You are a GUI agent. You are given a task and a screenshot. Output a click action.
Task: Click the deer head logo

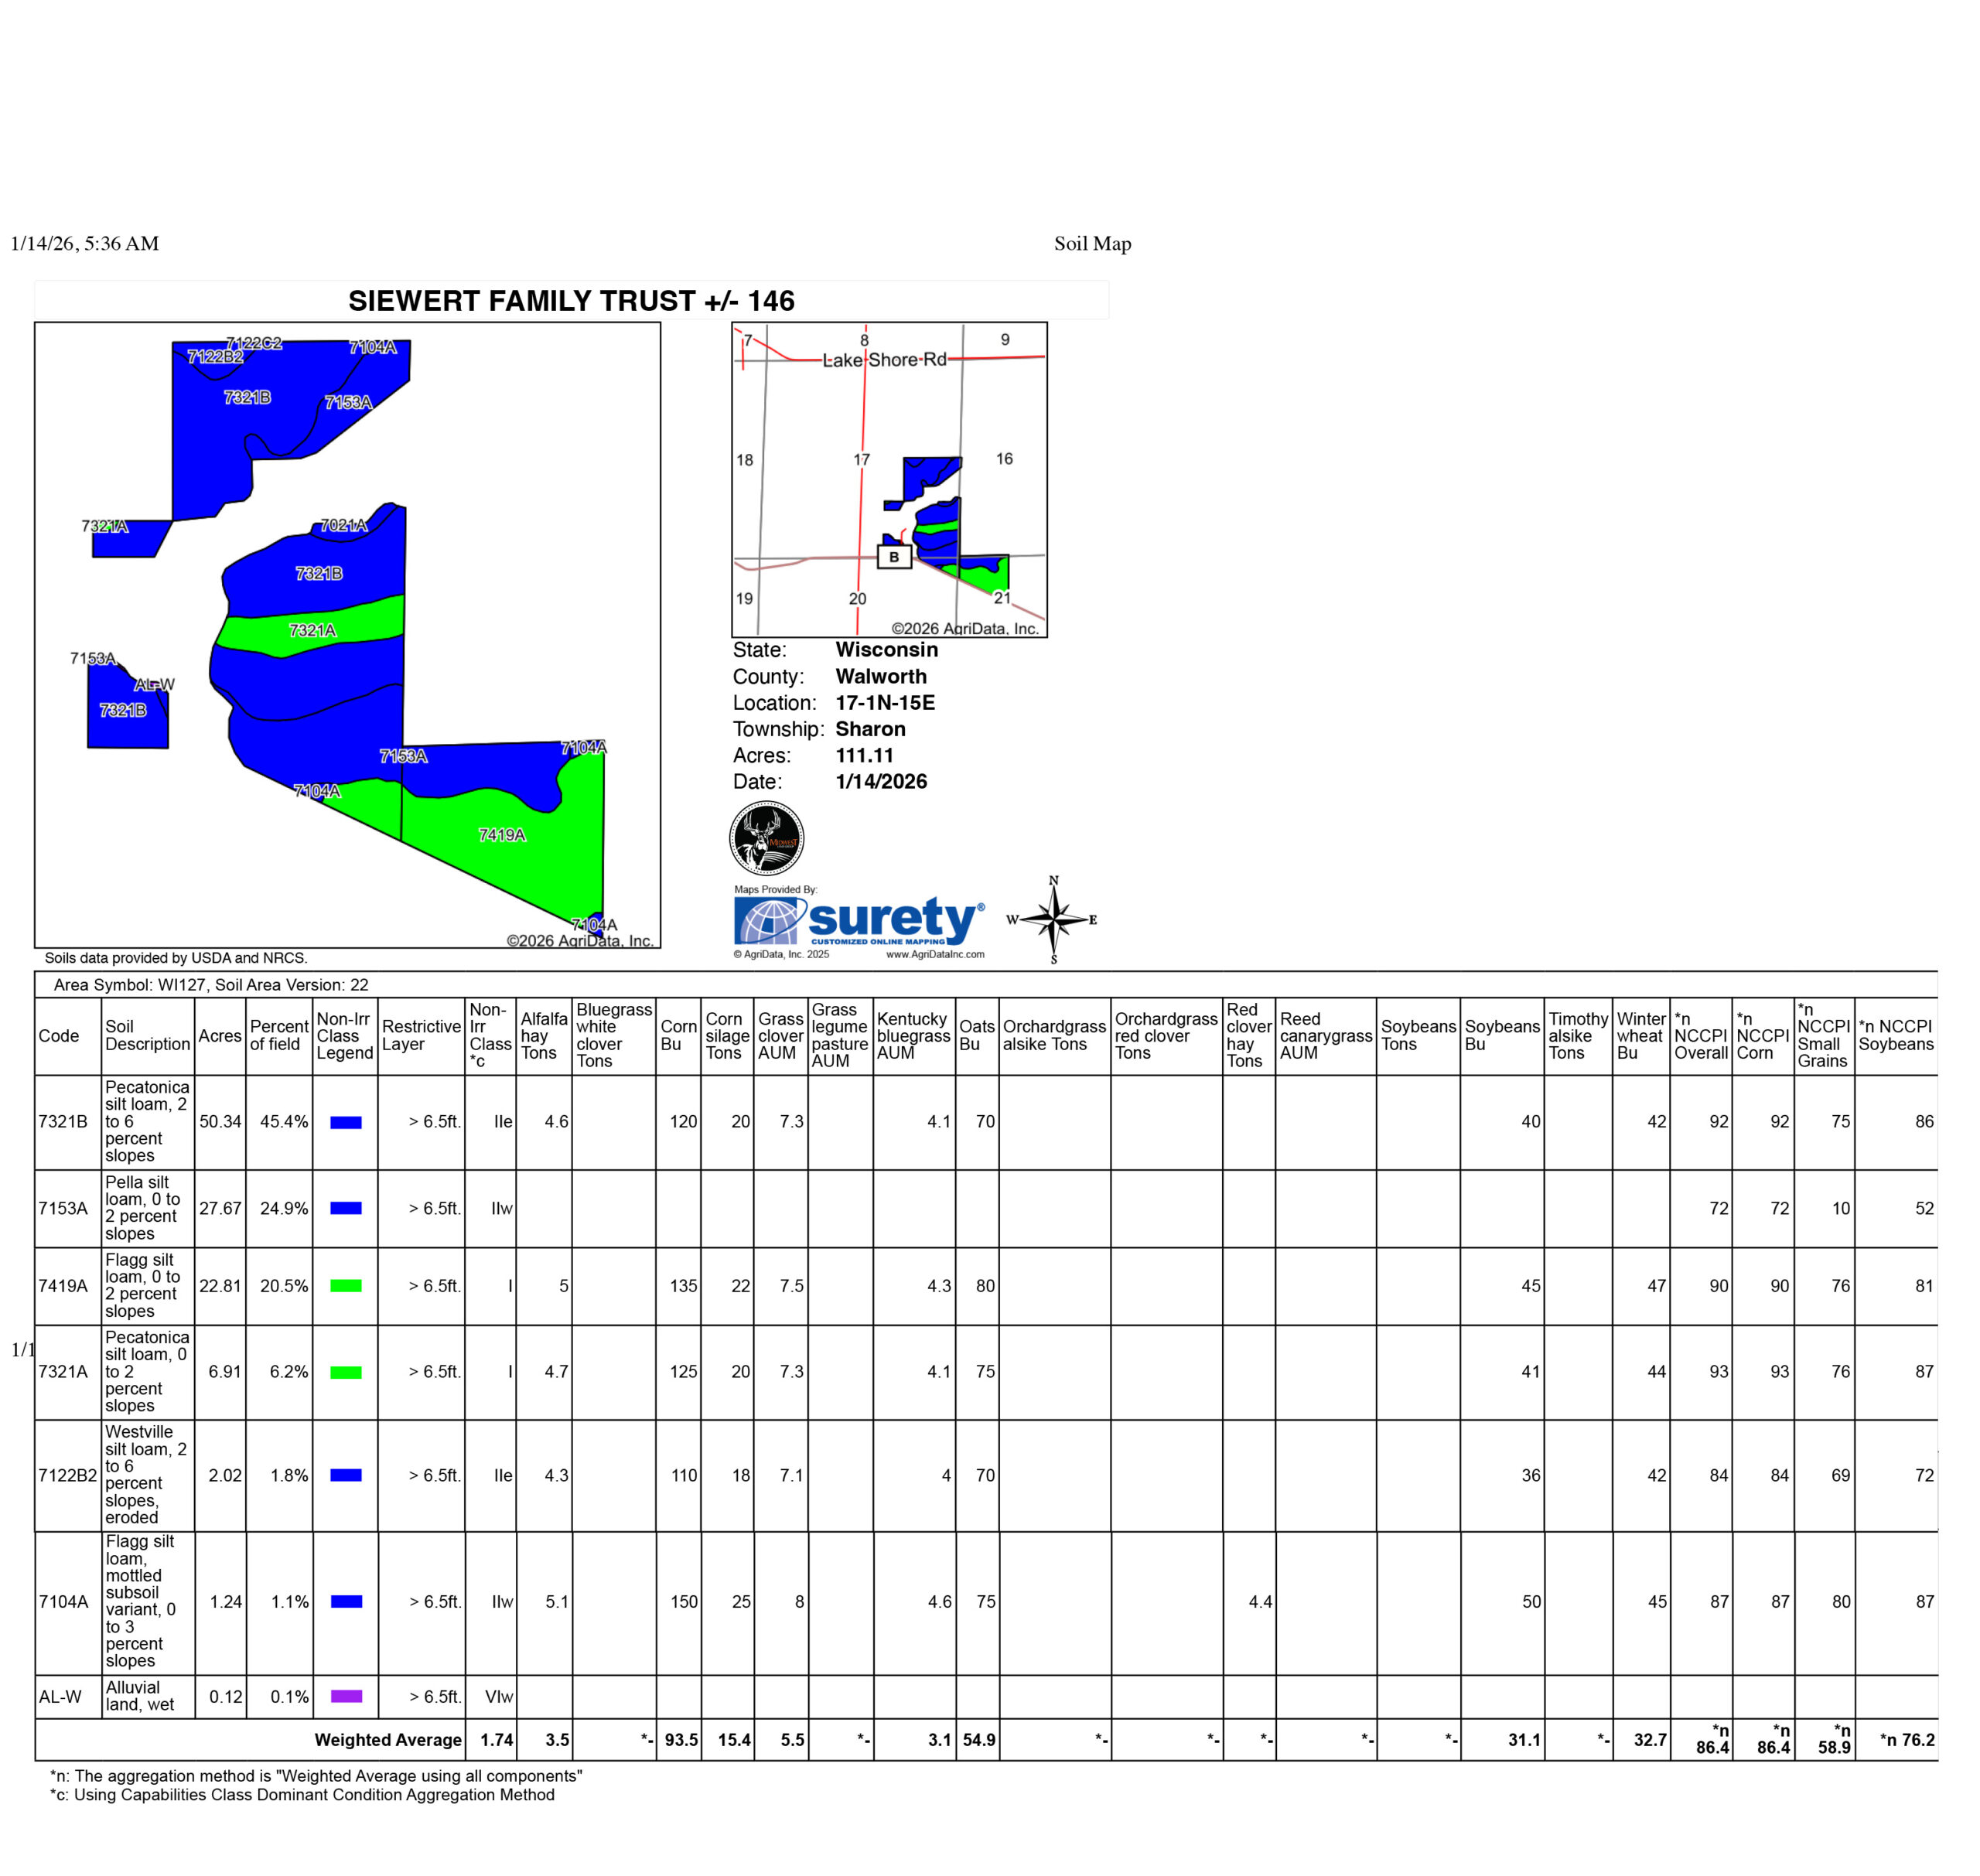point(766,838)
